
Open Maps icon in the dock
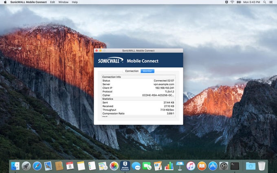pos(103,166)
